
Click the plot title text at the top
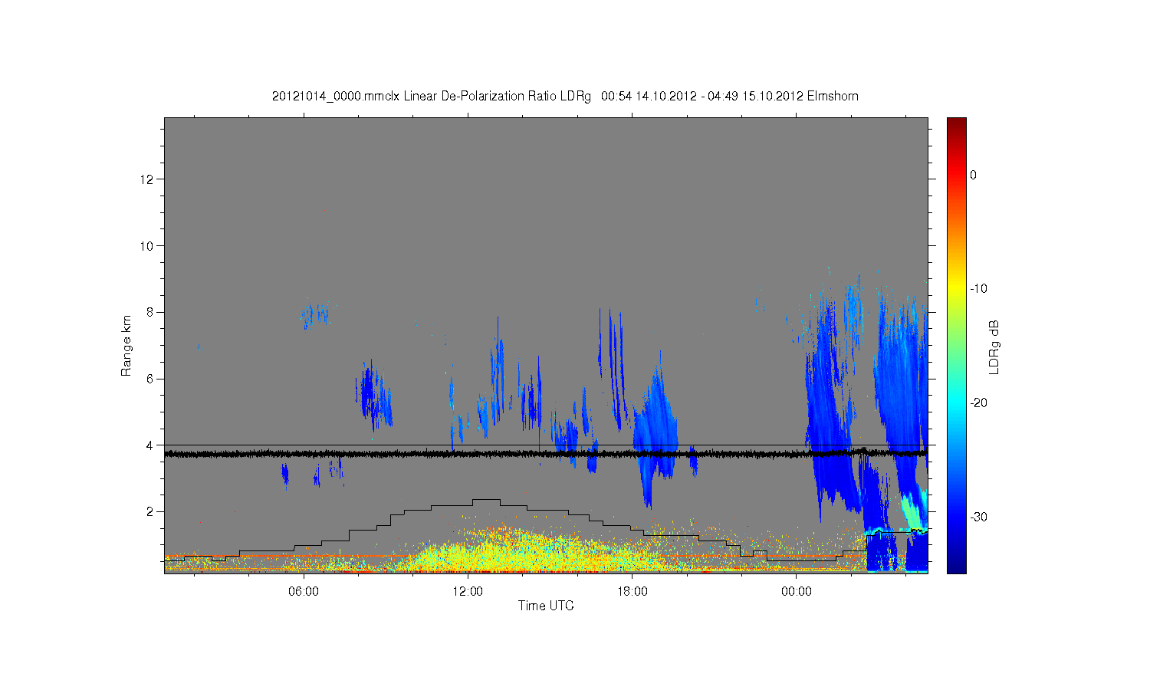point(565,97)
